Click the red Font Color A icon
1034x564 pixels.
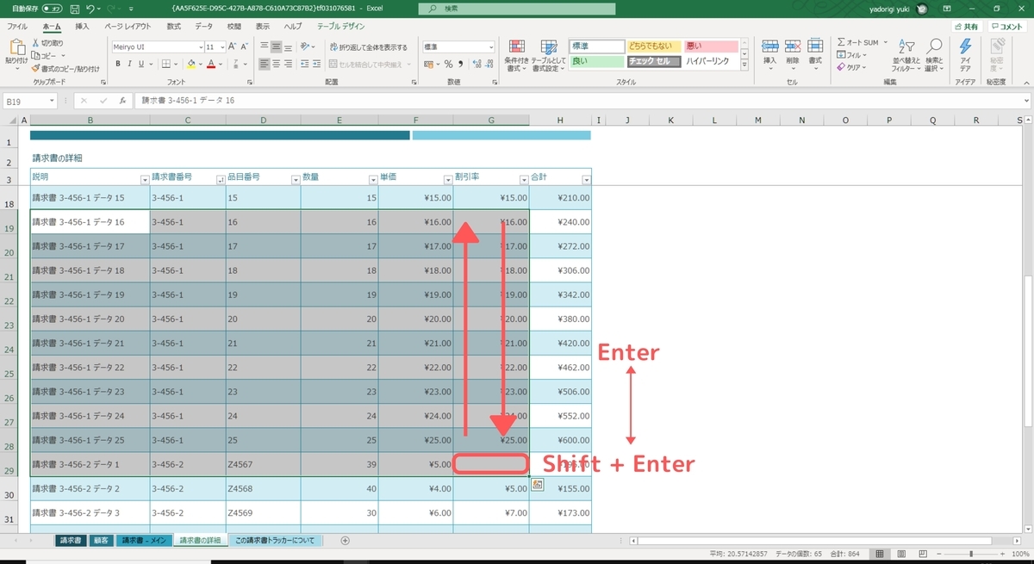click(211, 64)
